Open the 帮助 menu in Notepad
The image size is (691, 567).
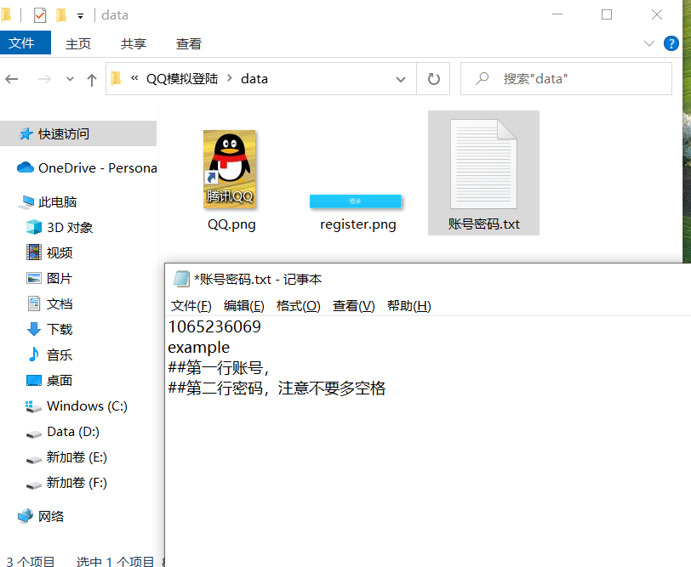click(x=408, y=305)
